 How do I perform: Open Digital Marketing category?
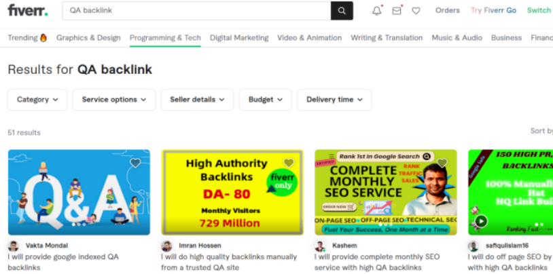point(239,38)
